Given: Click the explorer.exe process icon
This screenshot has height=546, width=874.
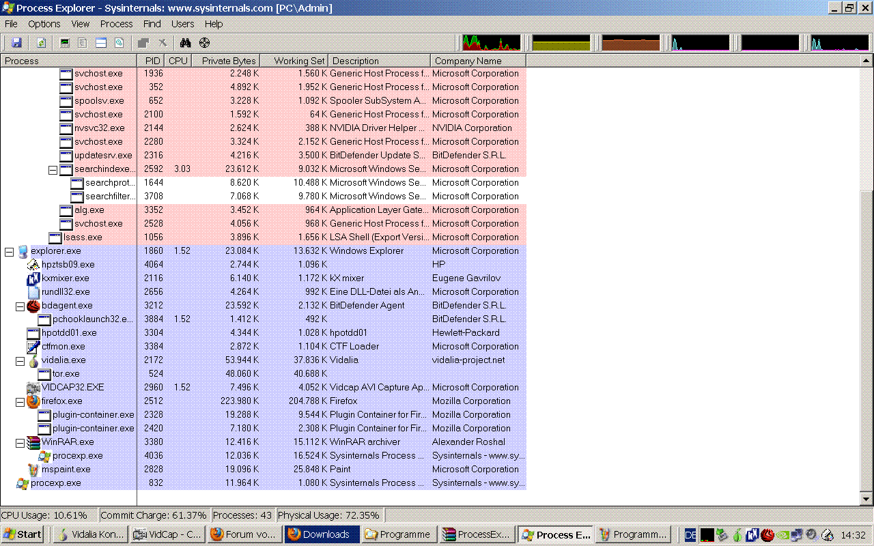Looking at the screenshot, I should [x=23, y=251].
